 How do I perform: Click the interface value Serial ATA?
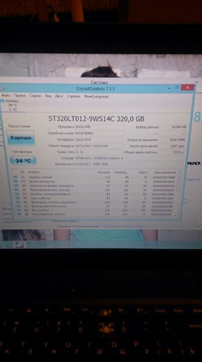pos(83,140)
